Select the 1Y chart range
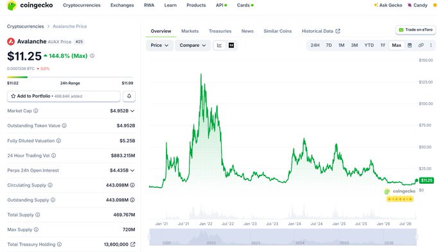437x252 pixels. click(x=383, y=45)
